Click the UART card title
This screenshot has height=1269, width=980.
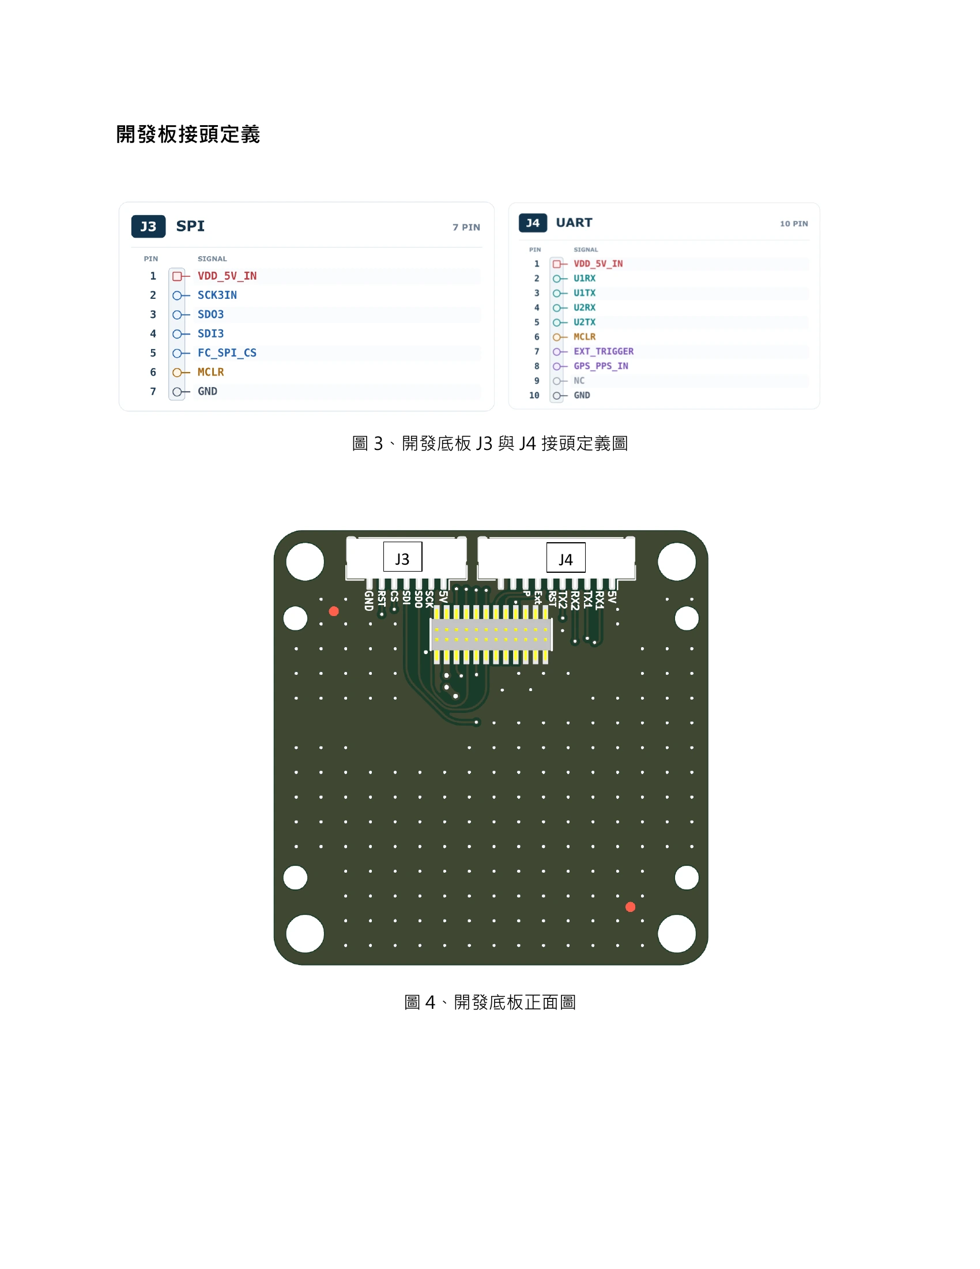click(x=574, y=223)
